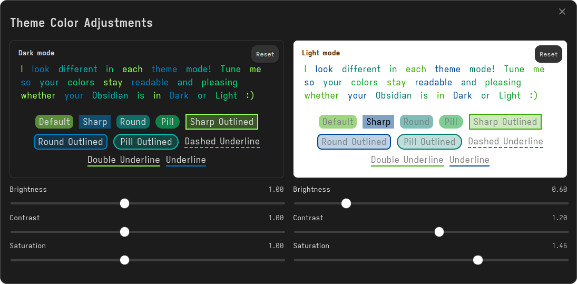Click the Default tag in Light mode preview

click(x=338, y=122)
